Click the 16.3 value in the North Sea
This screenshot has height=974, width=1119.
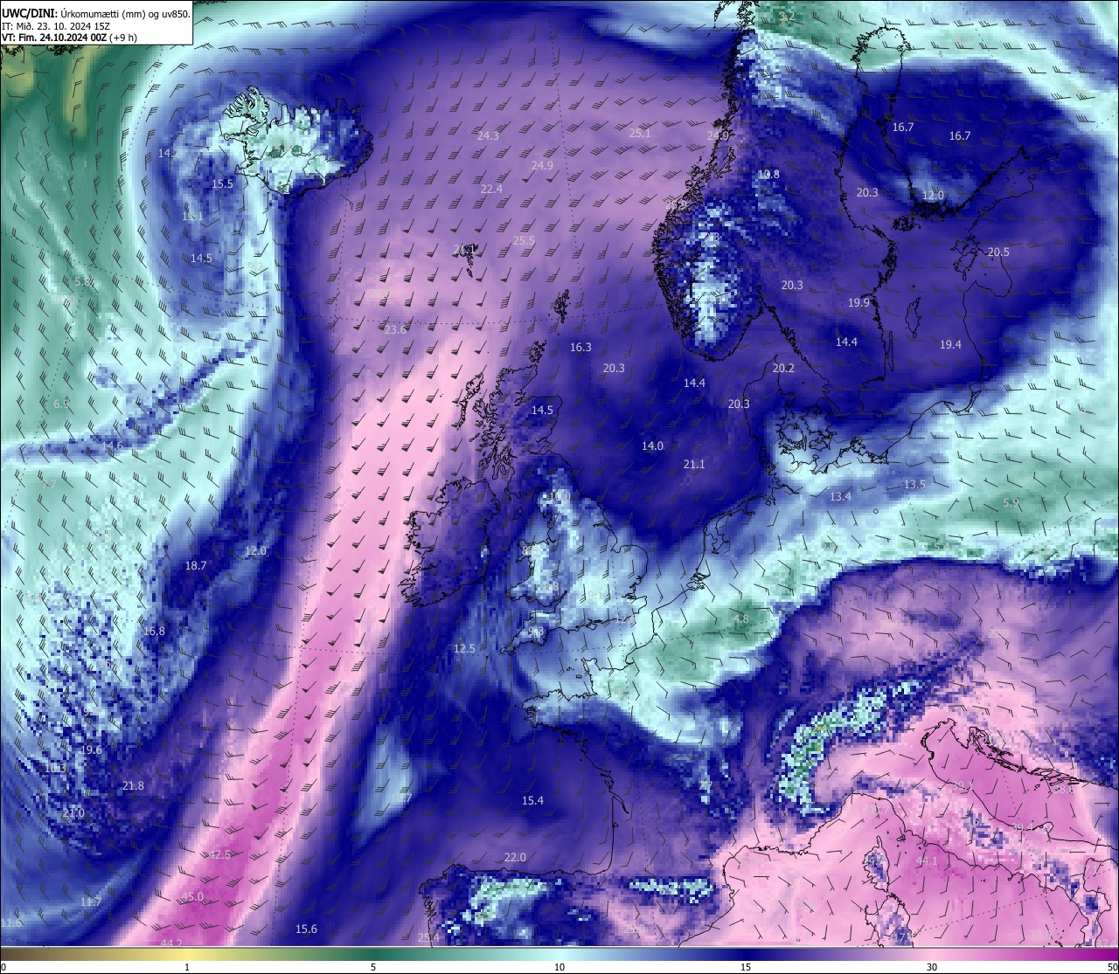(x=580, y=348)
